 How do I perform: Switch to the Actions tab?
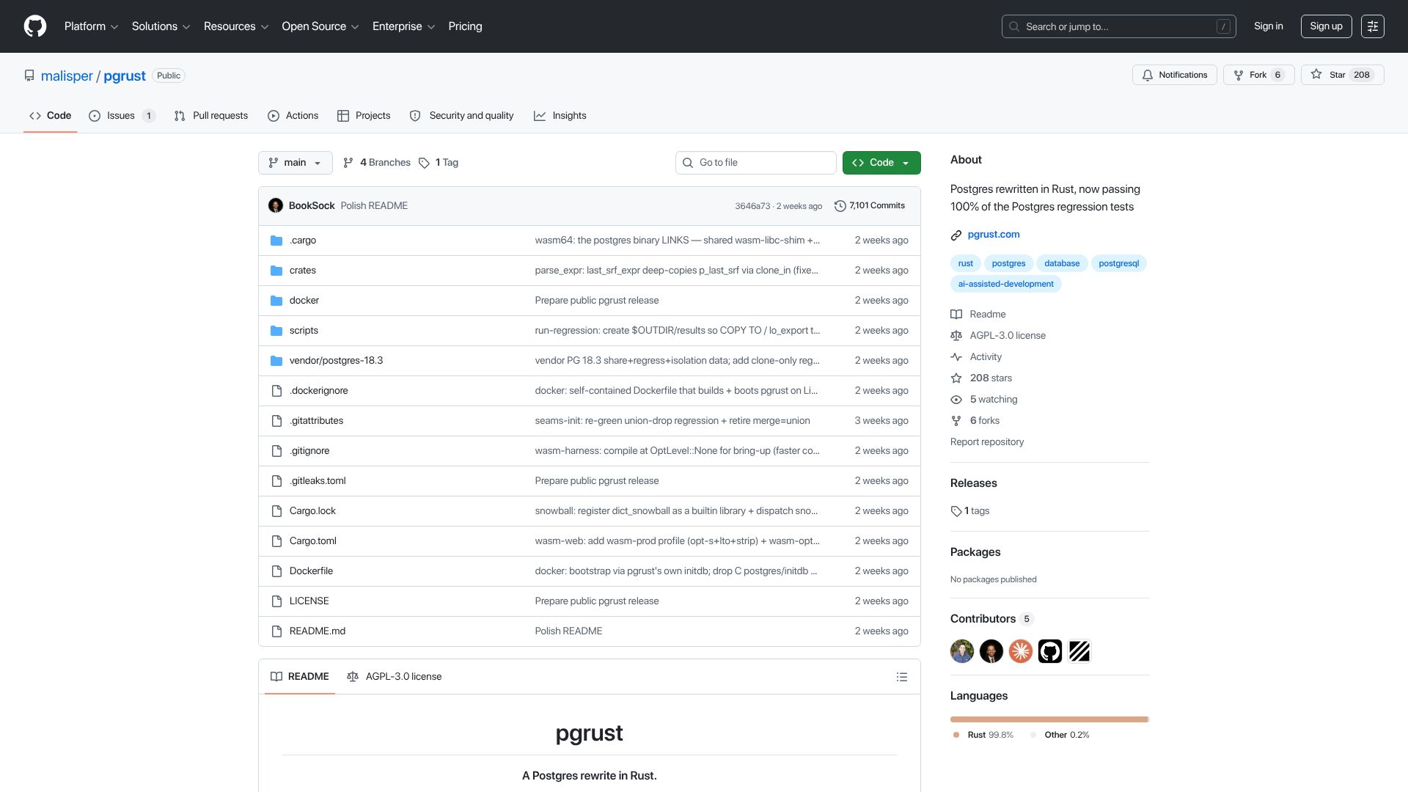coord(293,116)
